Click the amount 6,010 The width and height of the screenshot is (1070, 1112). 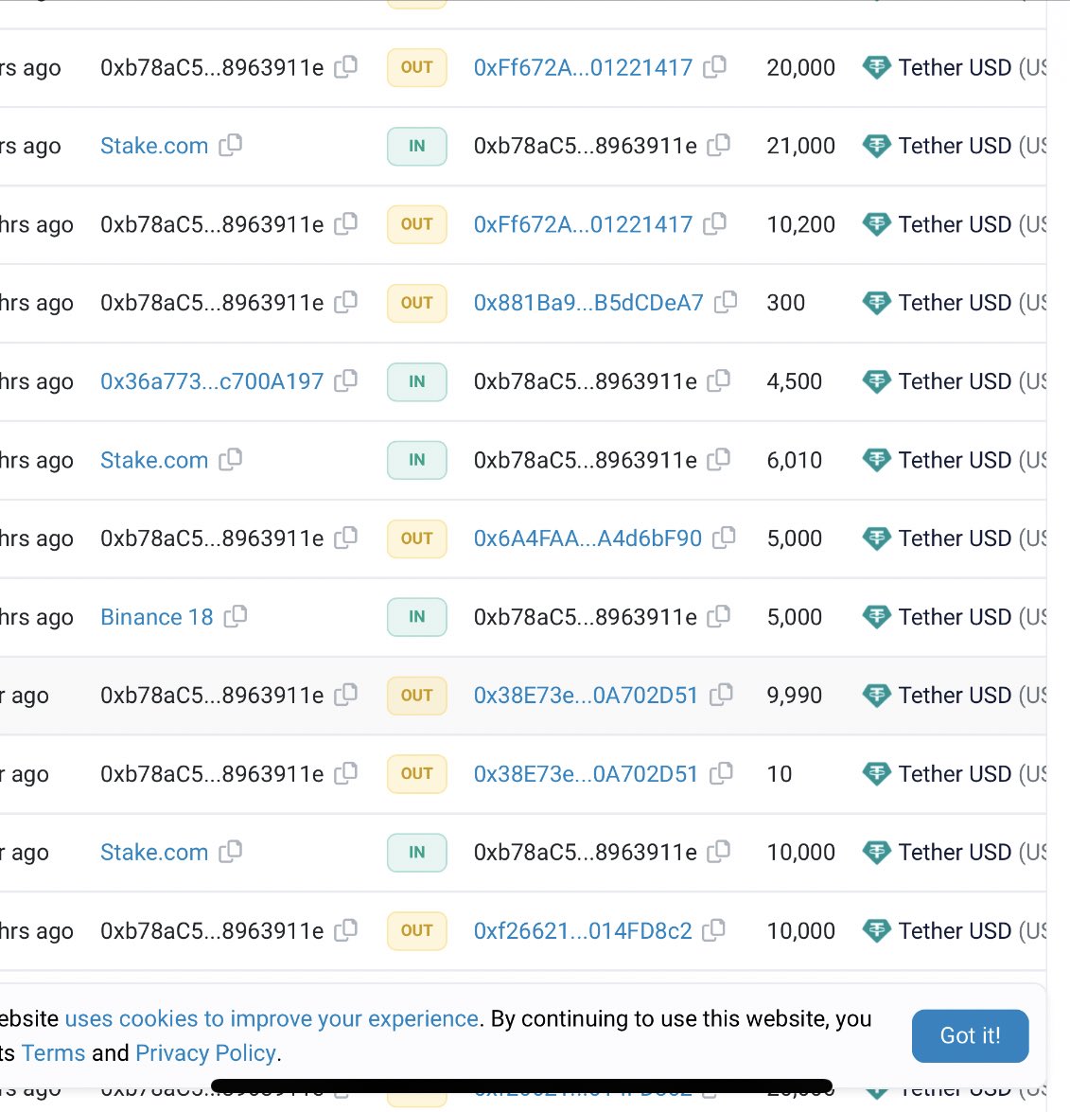(x=794, y=460)
